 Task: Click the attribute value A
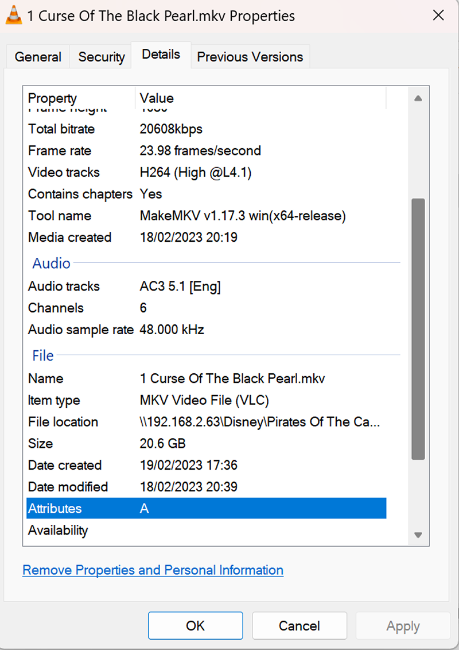(x=144, y=509)
